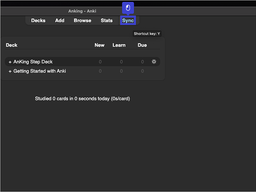Click the mouse pointer icon above Sync
256x192 pixels.
point(128,8)
